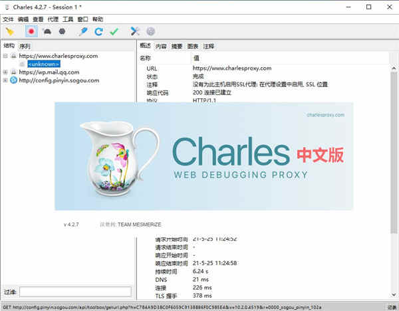Screen dimensions: 399x311
Task: Click the 响应代码 value 200 连接已建立
Action: click(211, 92)
